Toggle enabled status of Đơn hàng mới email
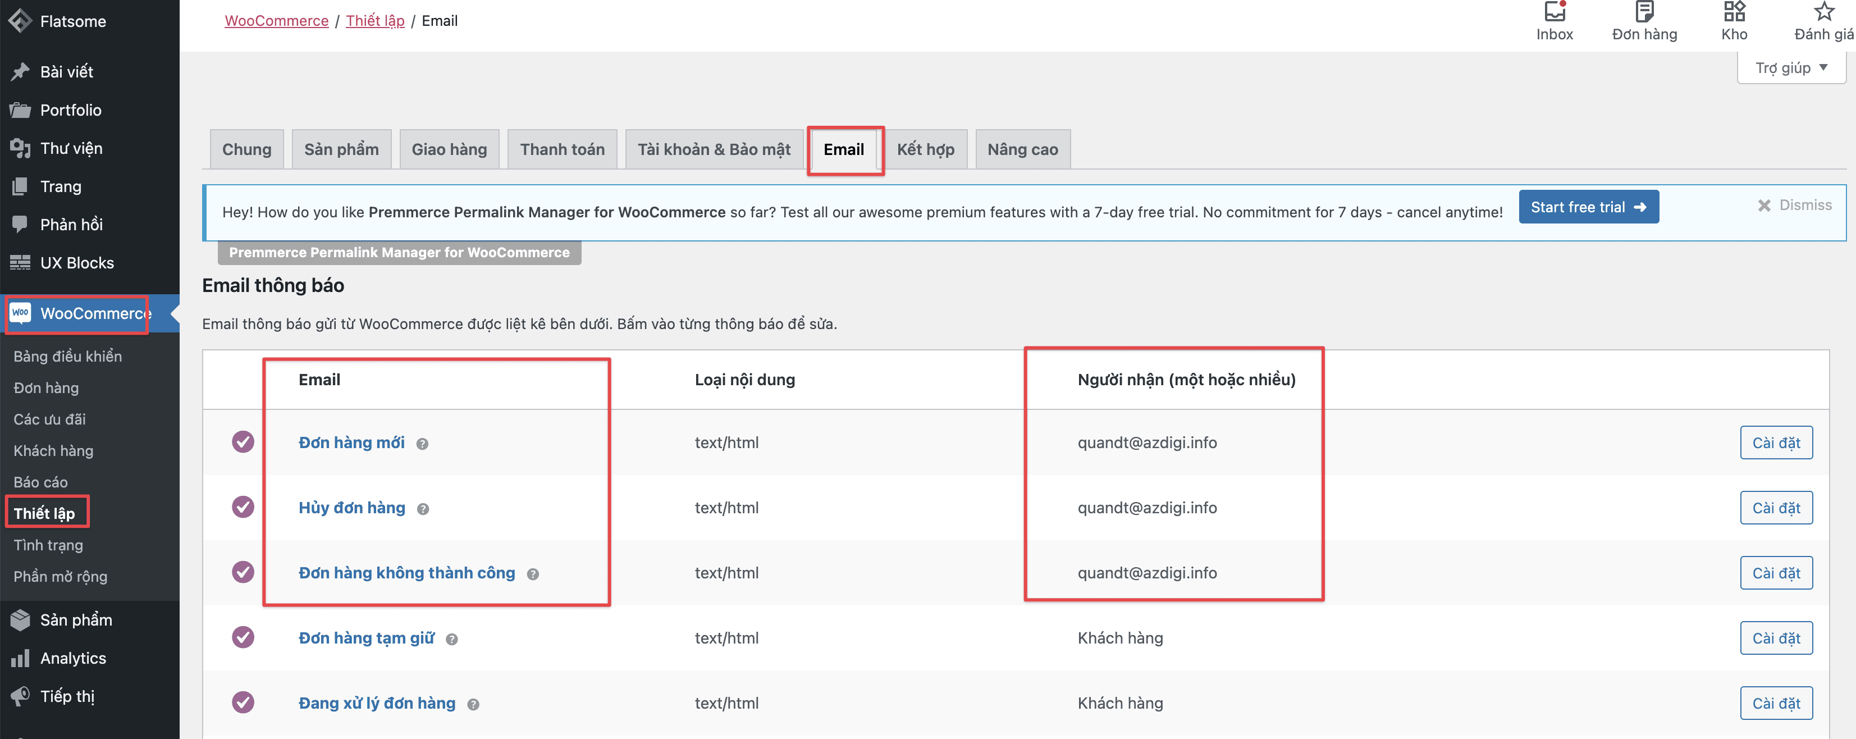1856x739 pixels. (x=243, y=442)
